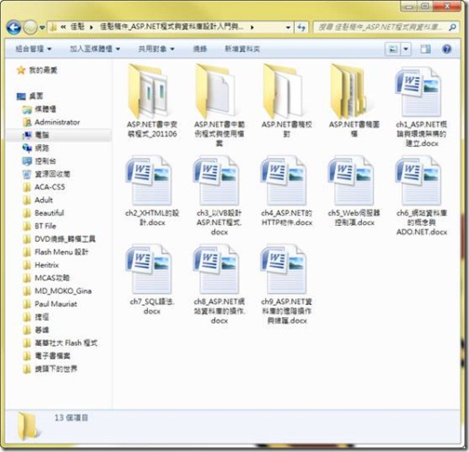
Task: Select ch3_以VB設計ASP.NET程式.docx icon
Action: [x=216, y=180]
